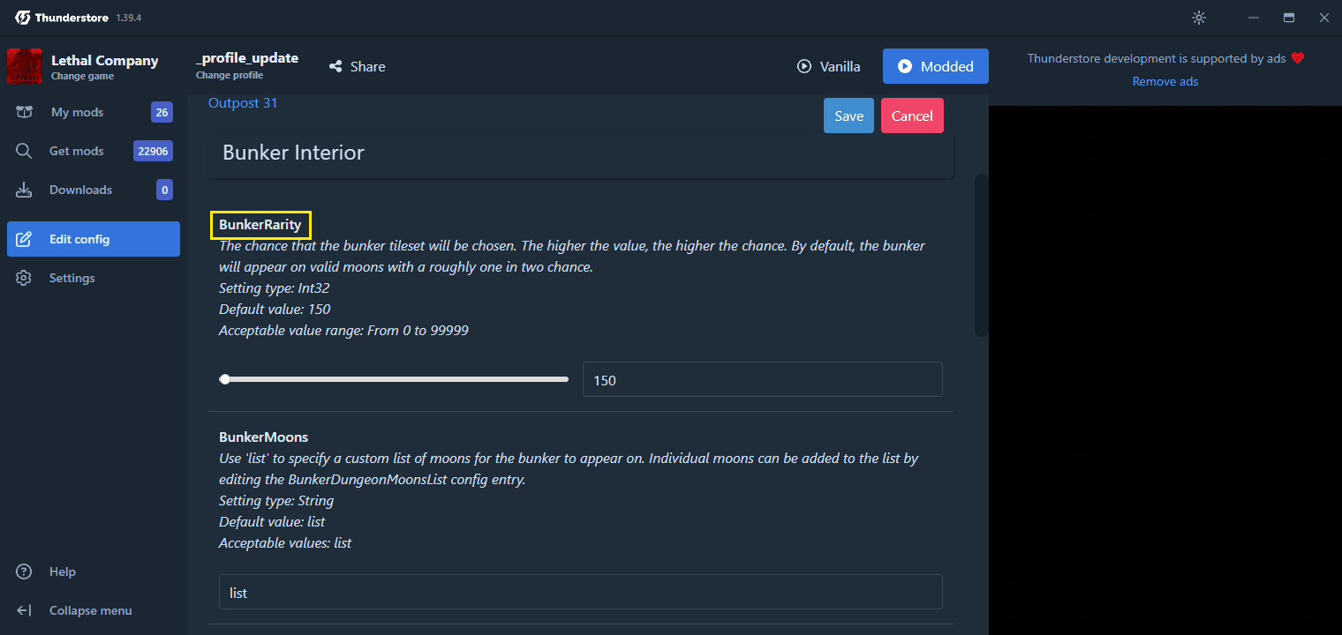
Task: Open Help from the sidebar
Action: (x=94, y=571)
